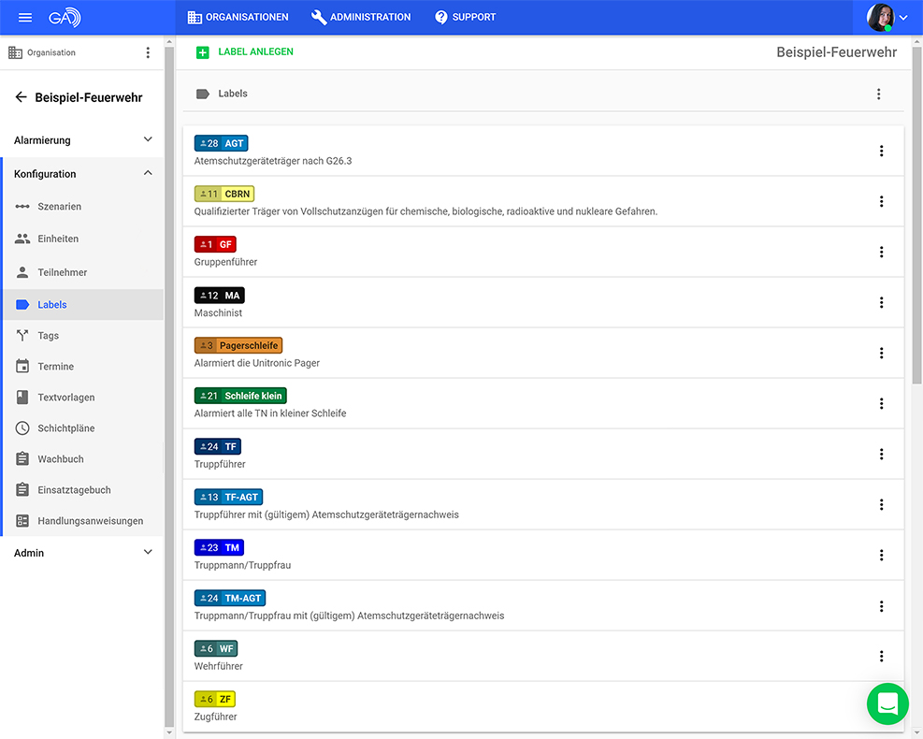Open the Organisationen top menu
The image size is (923, 739).
point(238,17)
